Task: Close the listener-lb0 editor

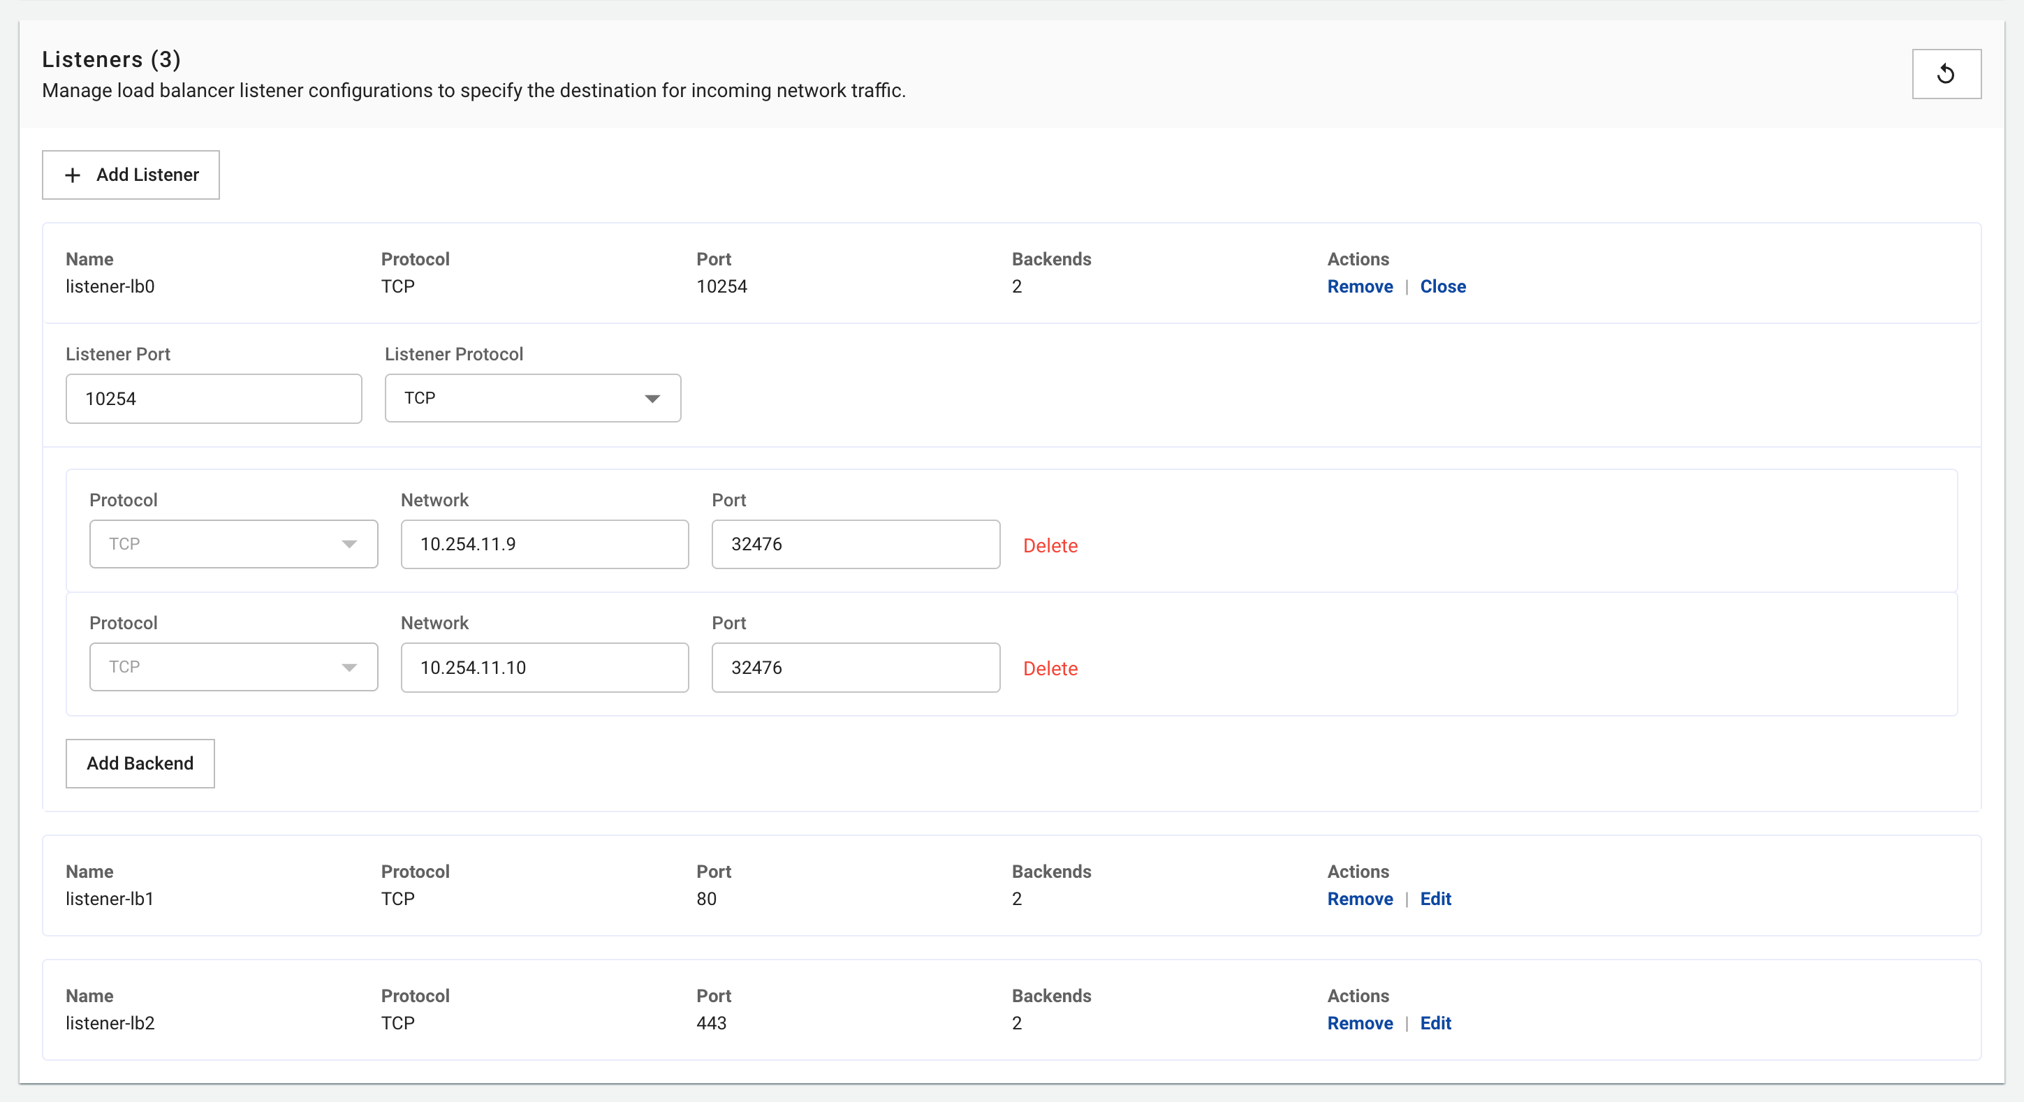Action: pos(1443,287)
